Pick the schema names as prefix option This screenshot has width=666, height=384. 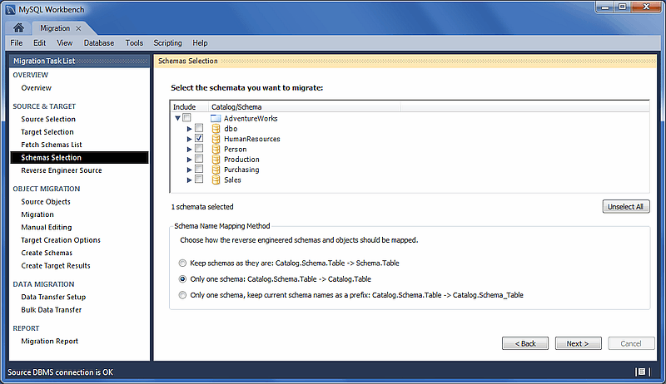pos(182,295)
